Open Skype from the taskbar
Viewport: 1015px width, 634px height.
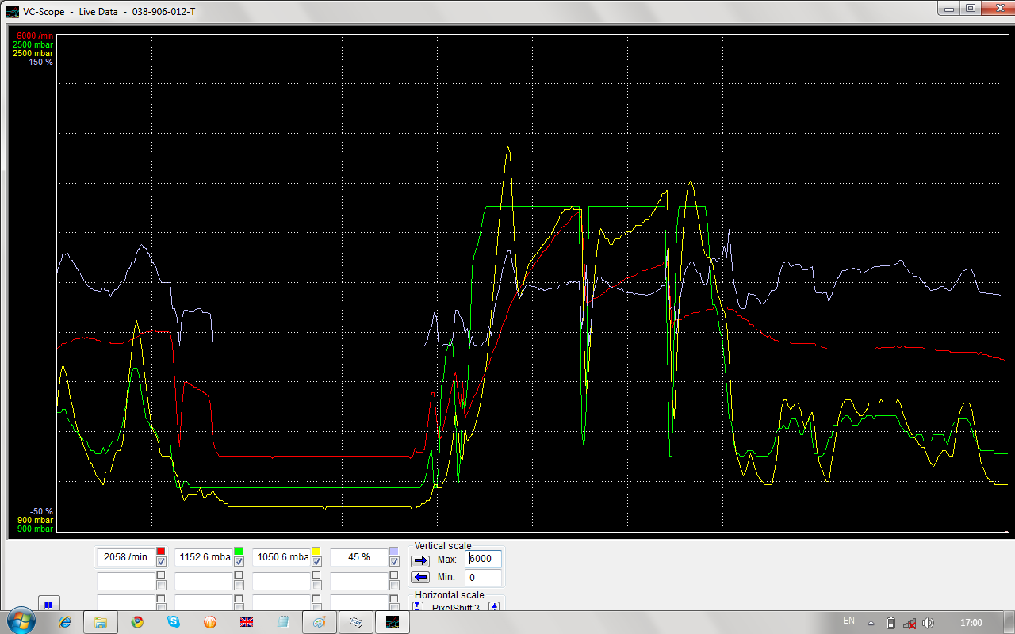pos(174,622)
